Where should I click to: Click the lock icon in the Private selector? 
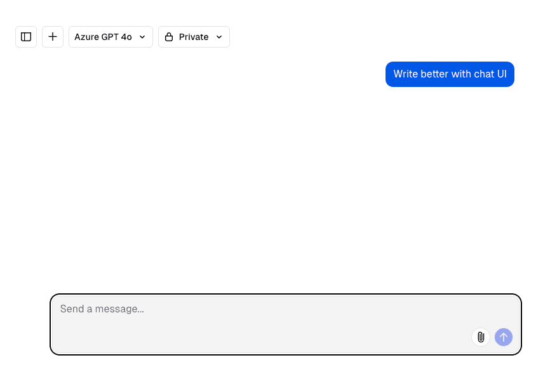coord(169,37)
